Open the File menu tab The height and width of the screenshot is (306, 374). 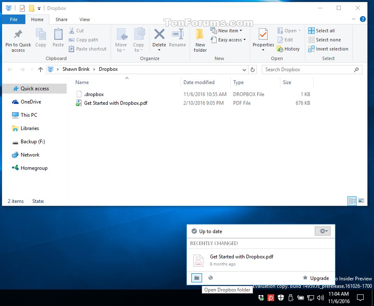click(14, 19)
